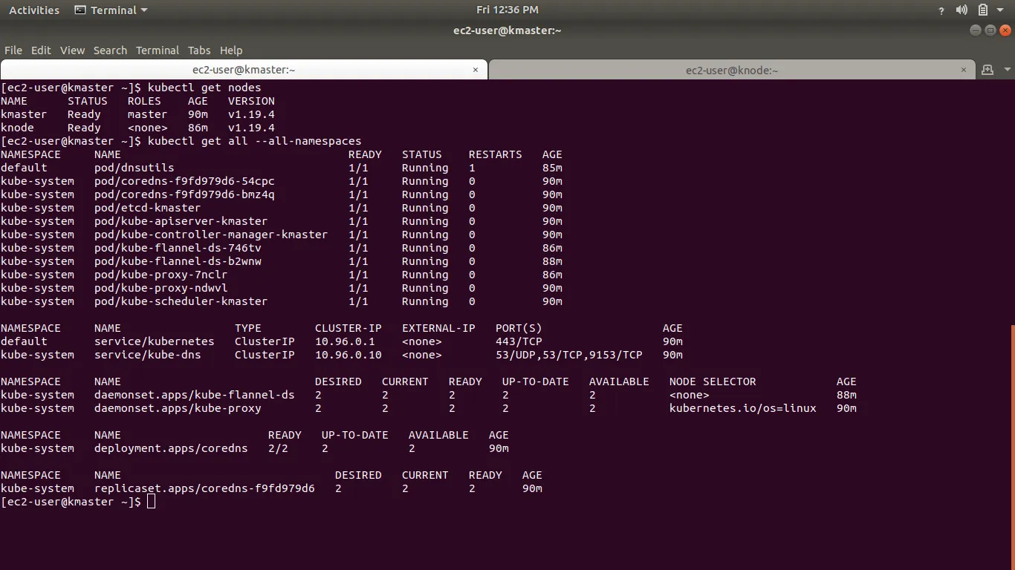This screenshot has height=570, width=1015.
Task: Open the tab list dropdown arrow
Action: click(1007, 70)
